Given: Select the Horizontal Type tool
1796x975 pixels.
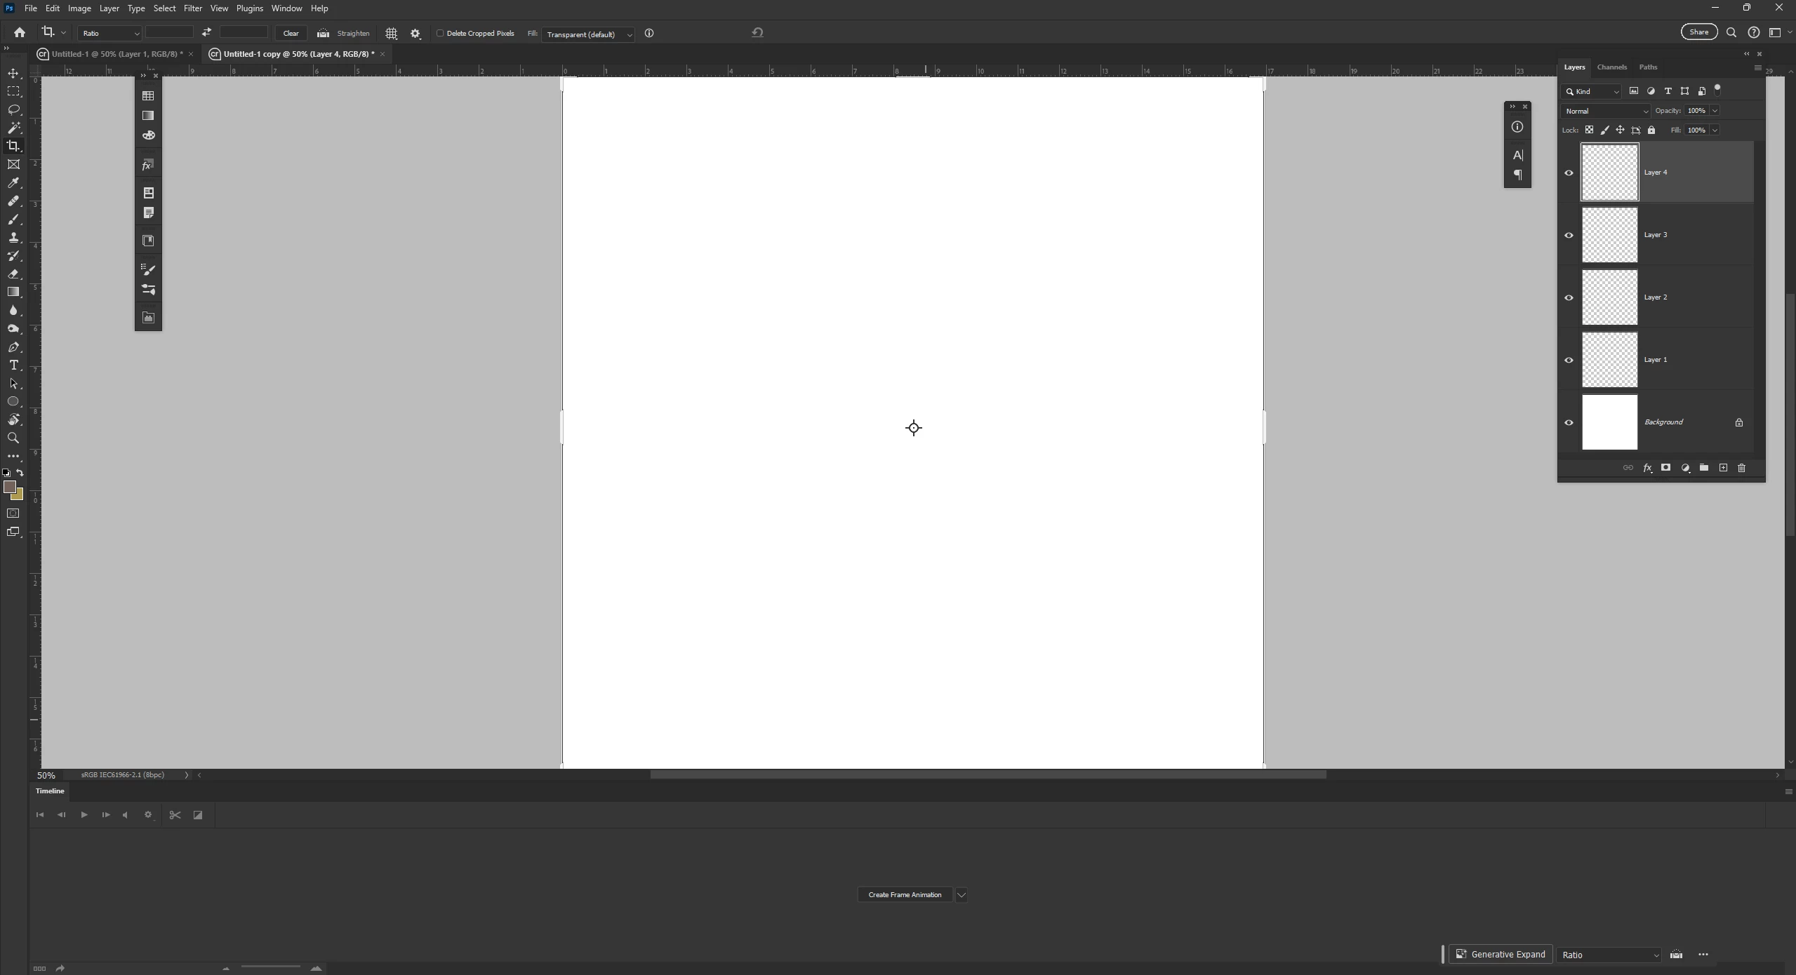Looking at the screenshot, I should click(13, 365).
